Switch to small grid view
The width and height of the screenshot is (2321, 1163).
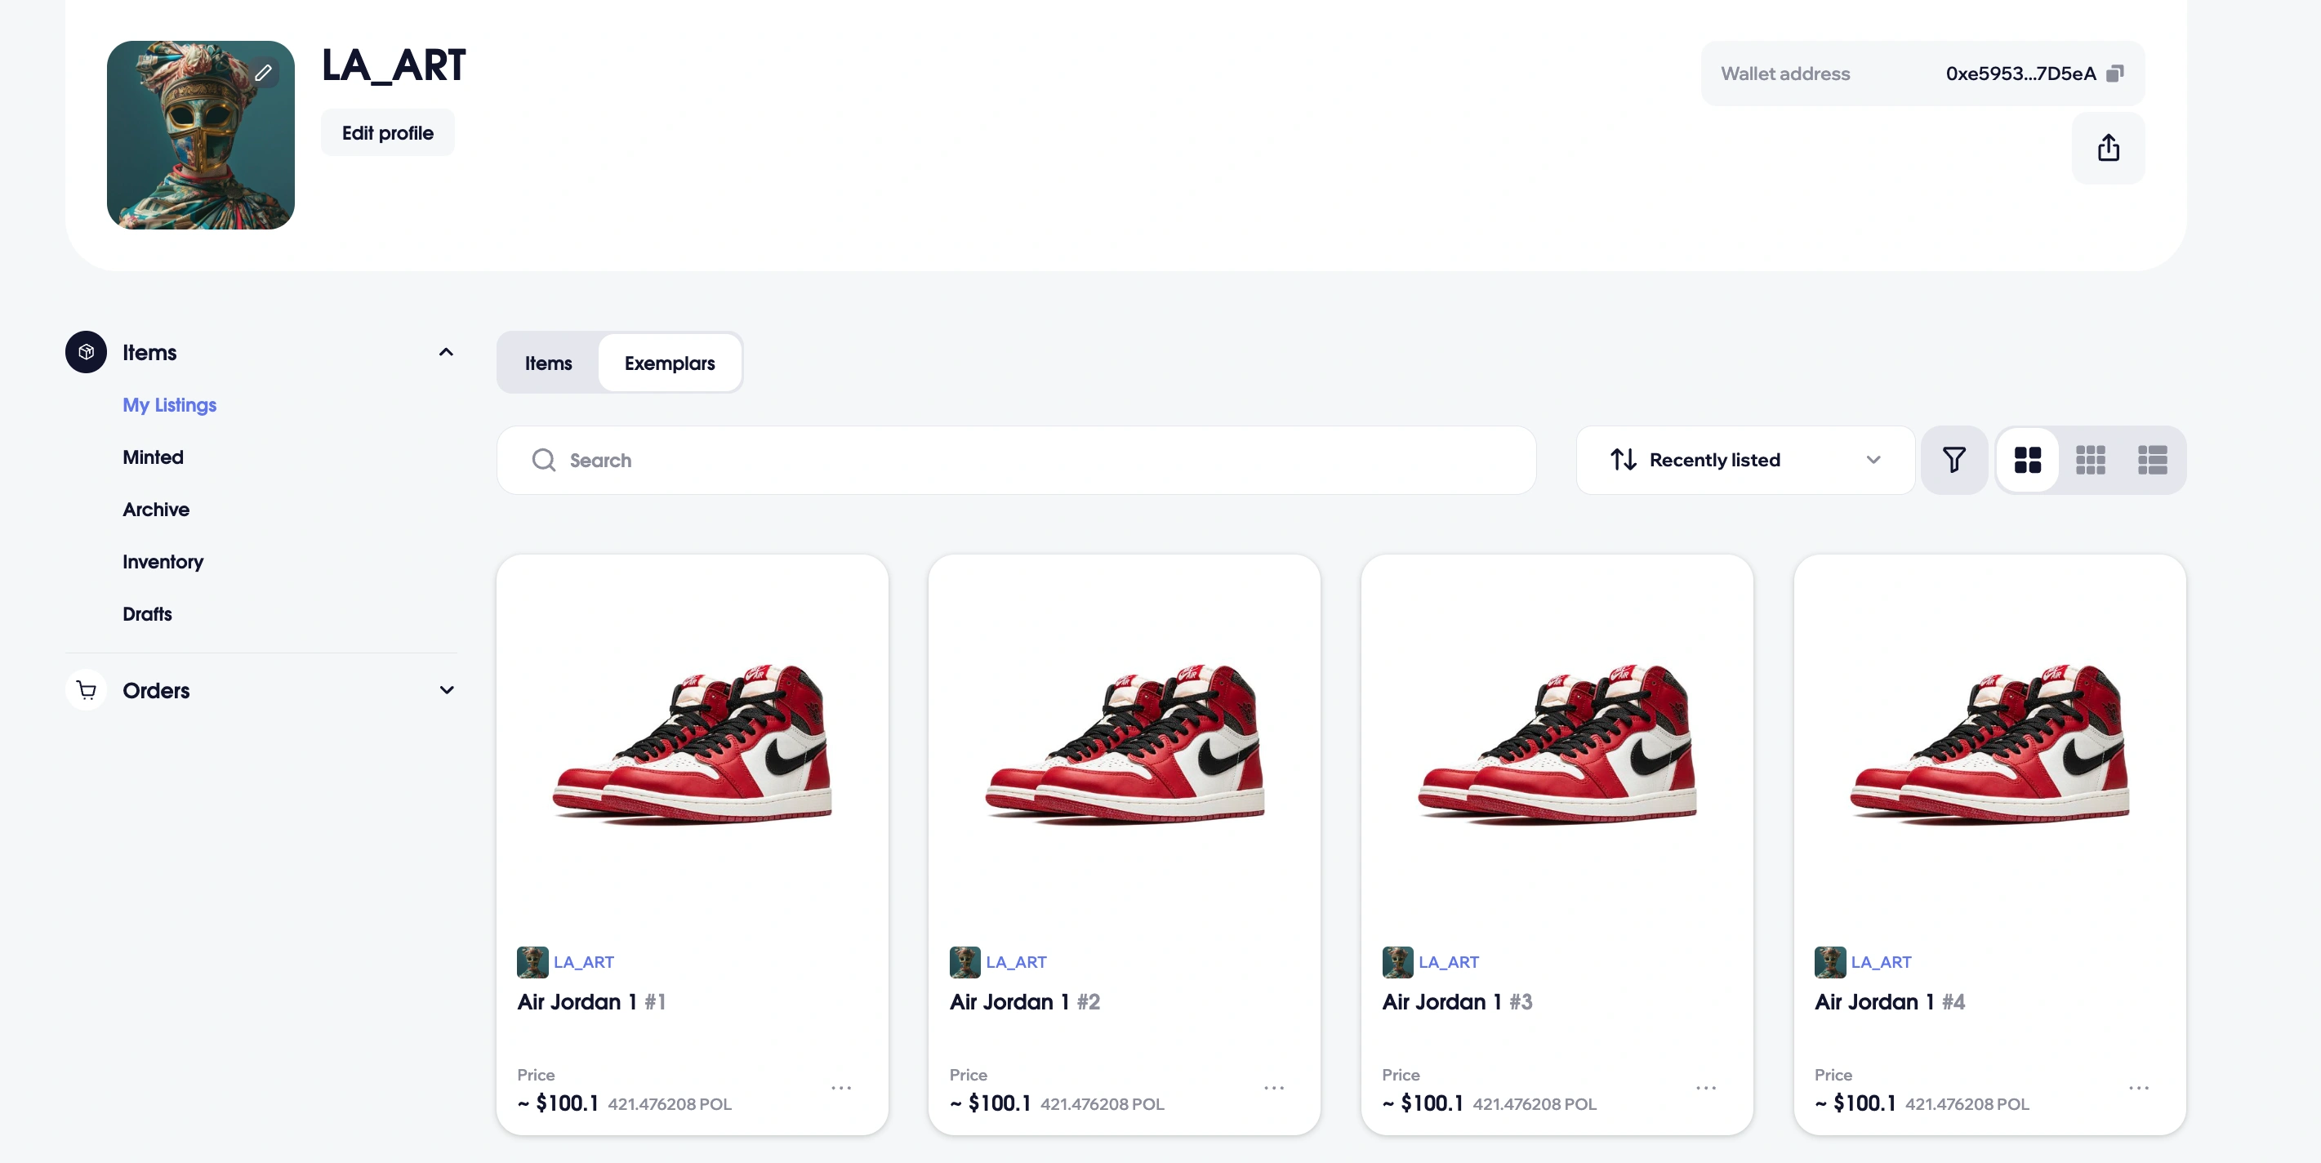2091,461
